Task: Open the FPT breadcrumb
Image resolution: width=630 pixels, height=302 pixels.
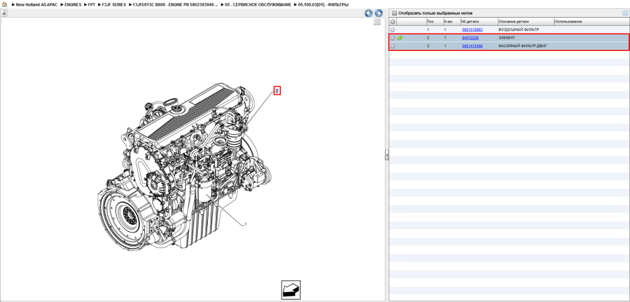Action: point(91,4)
